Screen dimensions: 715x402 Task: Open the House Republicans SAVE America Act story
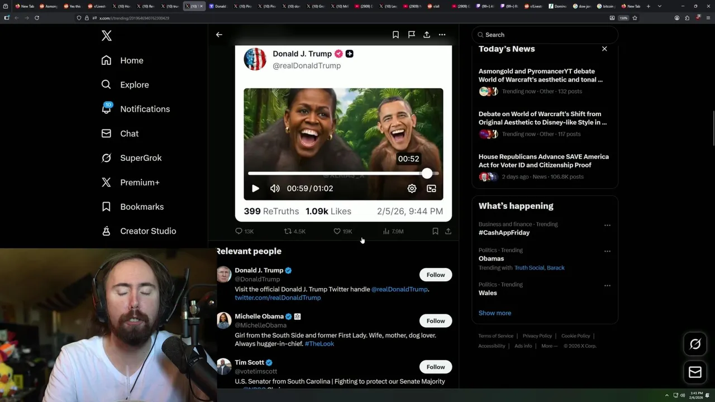point(545,166)
